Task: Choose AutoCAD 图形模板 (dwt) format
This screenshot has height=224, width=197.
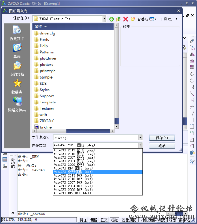Action: tap(98, 172)
